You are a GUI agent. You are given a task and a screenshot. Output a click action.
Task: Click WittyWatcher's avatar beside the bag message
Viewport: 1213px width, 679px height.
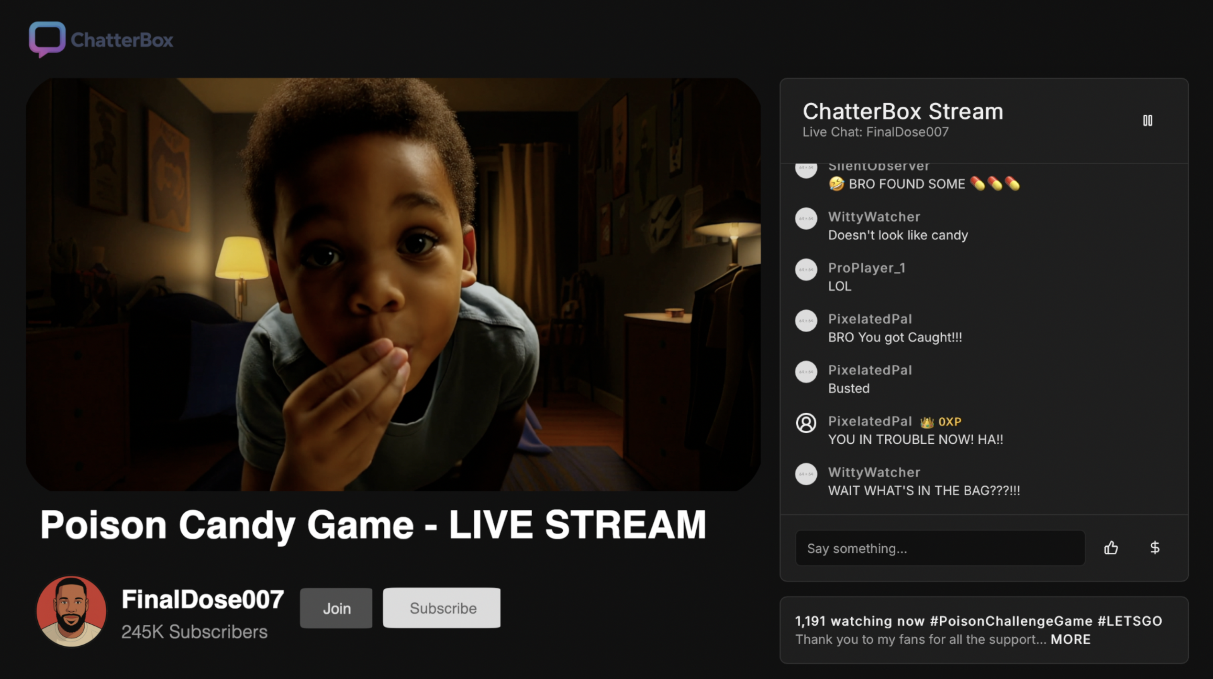pyautogui.click(x=806, y=474)
